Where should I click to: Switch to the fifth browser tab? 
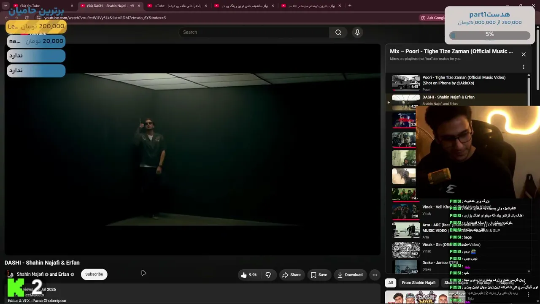point(312,6)
